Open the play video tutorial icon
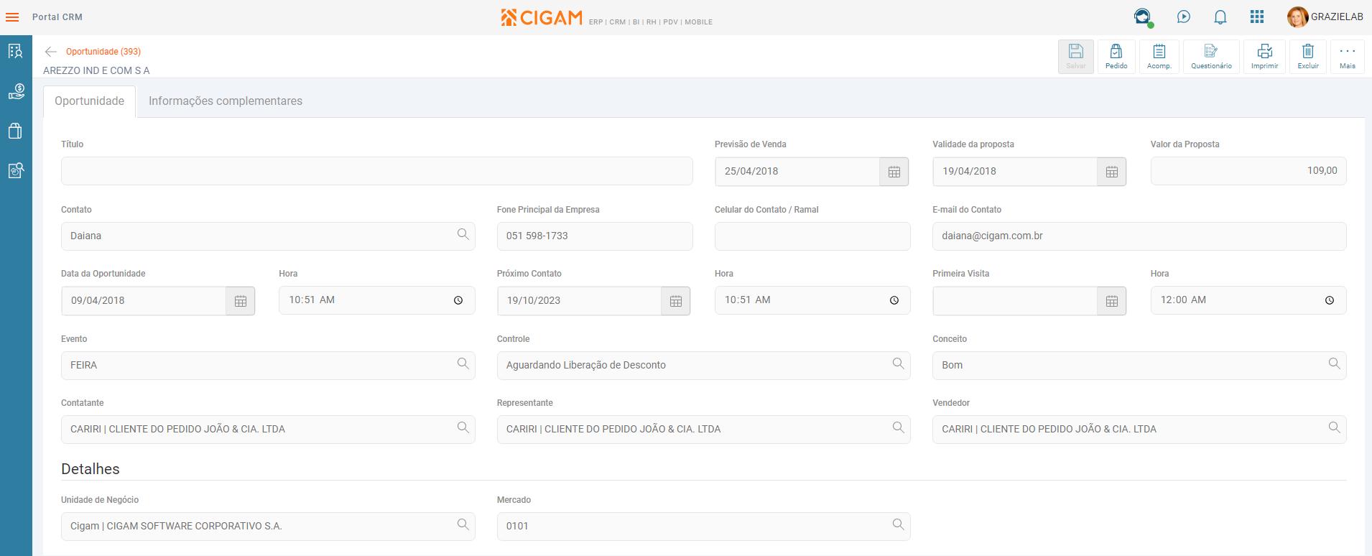Screen dimensions: 1372x556 (1184, 17)
